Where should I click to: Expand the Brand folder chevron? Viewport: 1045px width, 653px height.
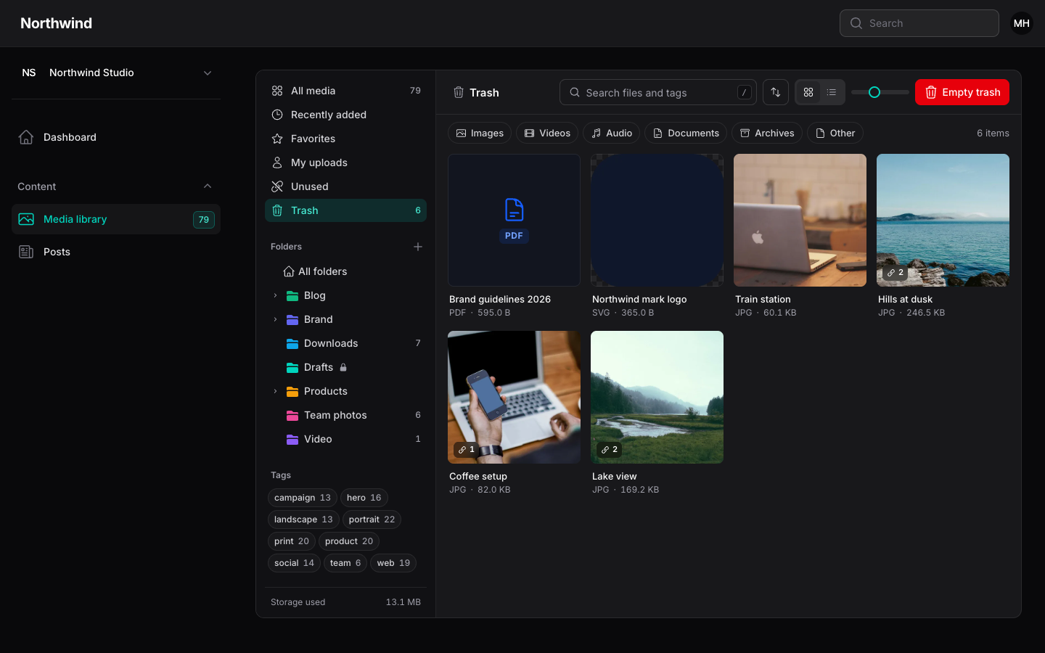coord(275,319)
